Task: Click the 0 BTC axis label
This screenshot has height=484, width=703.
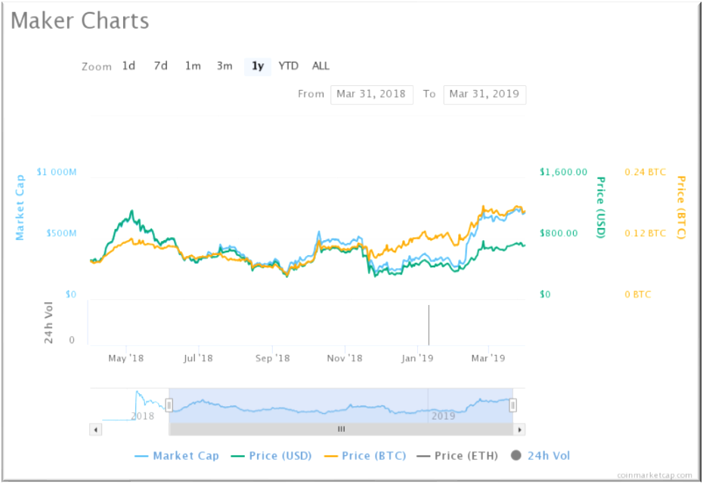Action: point(637,294)
